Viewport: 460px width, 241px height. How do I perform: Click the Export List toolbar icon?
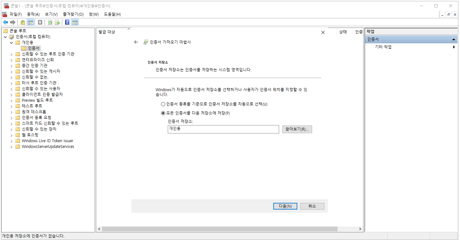click(x=57, y=22)
